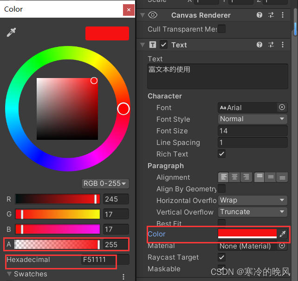Click the R value field showing 245
This screenshot has height=281, width=298.
click(116, 199)
